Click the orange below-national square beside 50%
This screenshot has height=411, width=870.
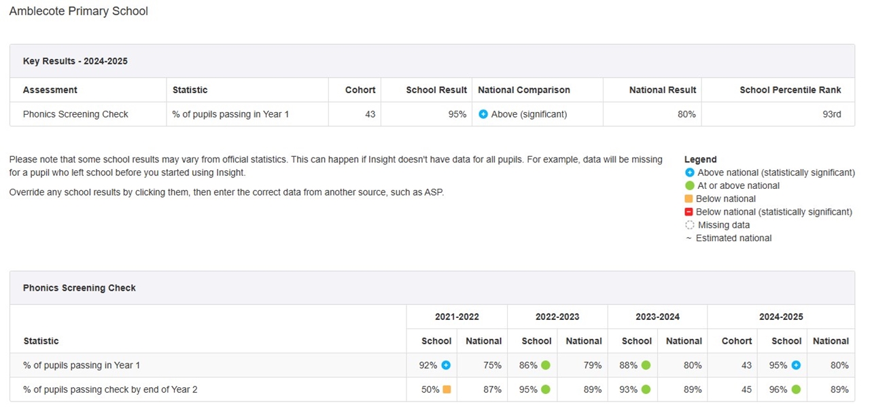(x=447, y=390)
